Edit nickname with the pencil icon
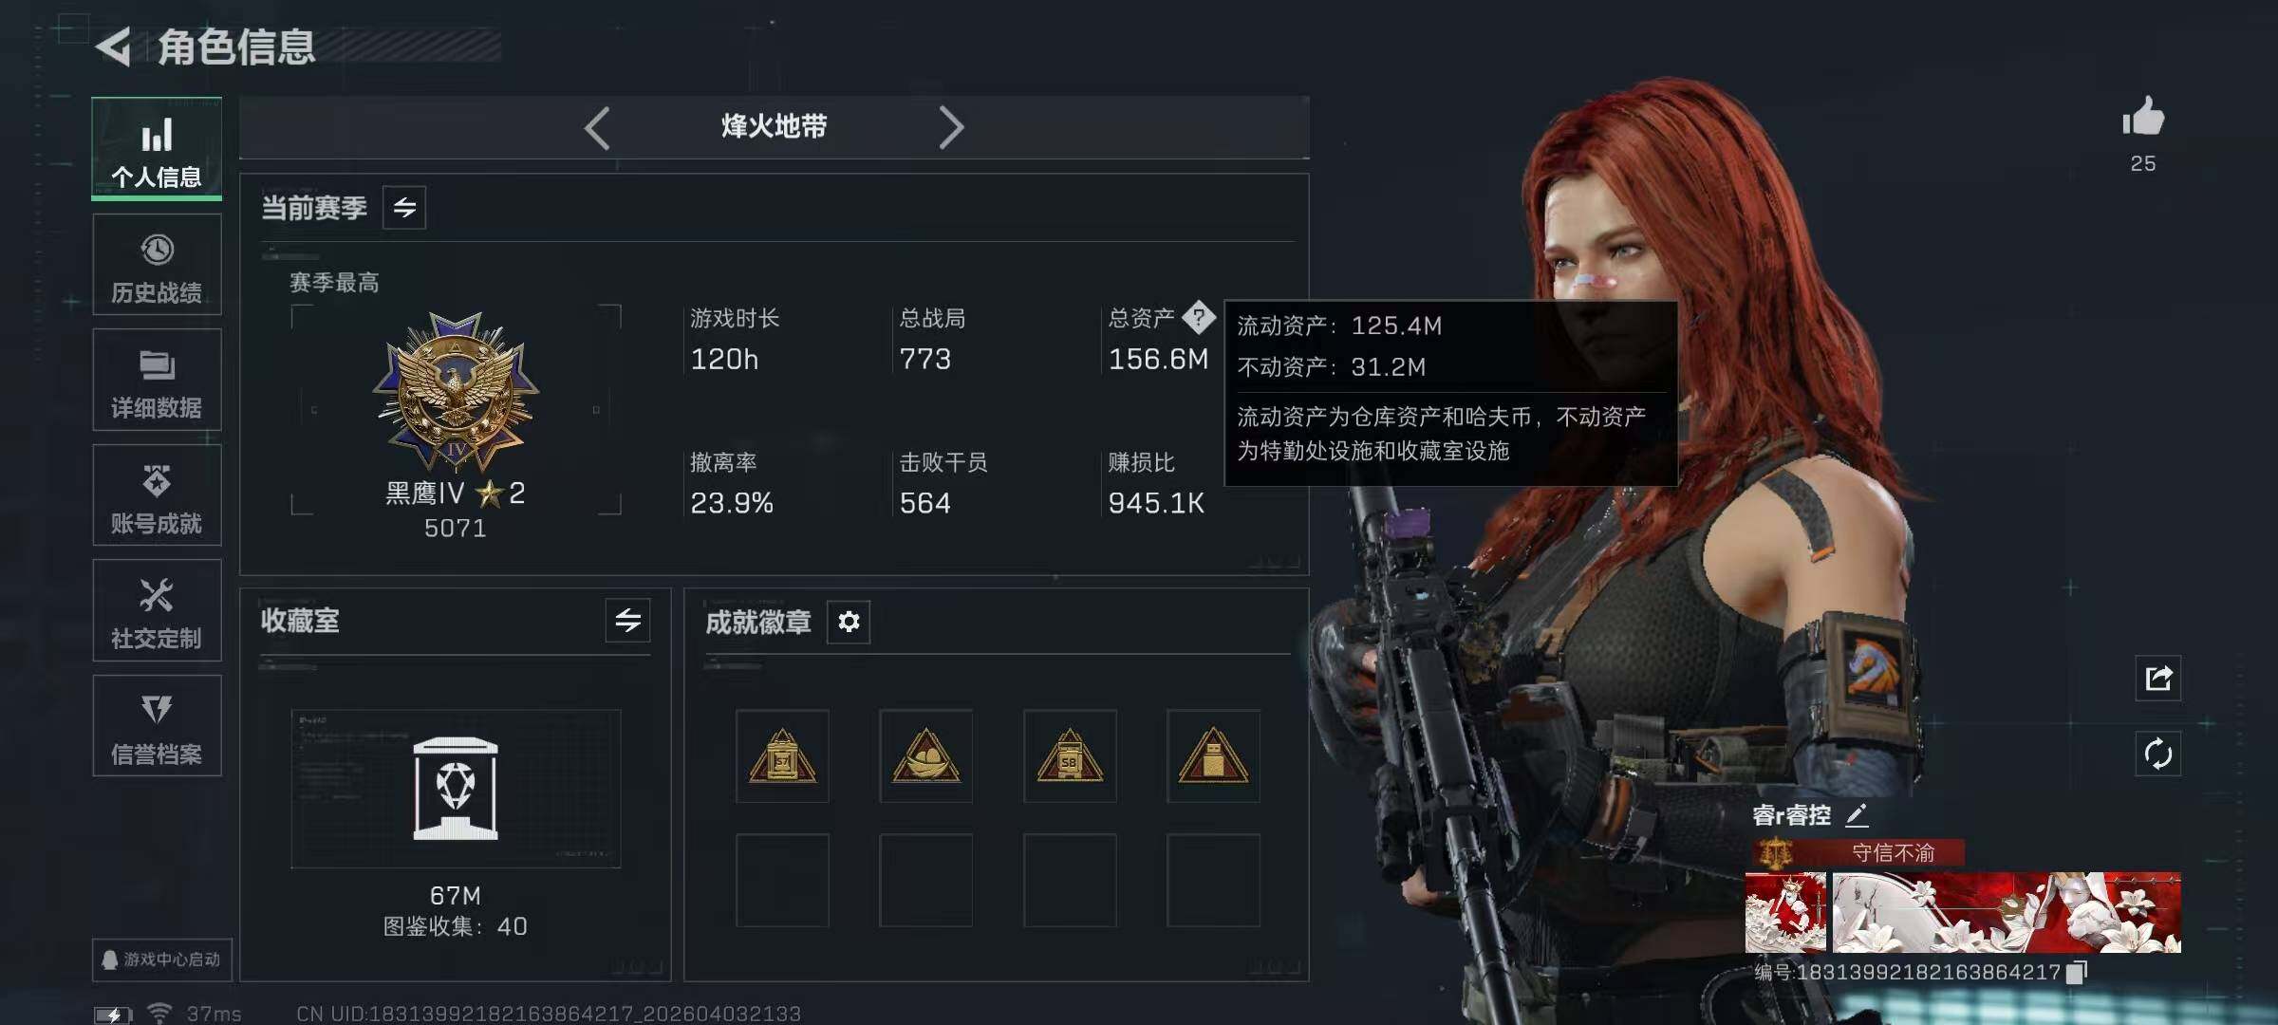This screenshot has height=1025, width=2278. tap(1857, 814)
